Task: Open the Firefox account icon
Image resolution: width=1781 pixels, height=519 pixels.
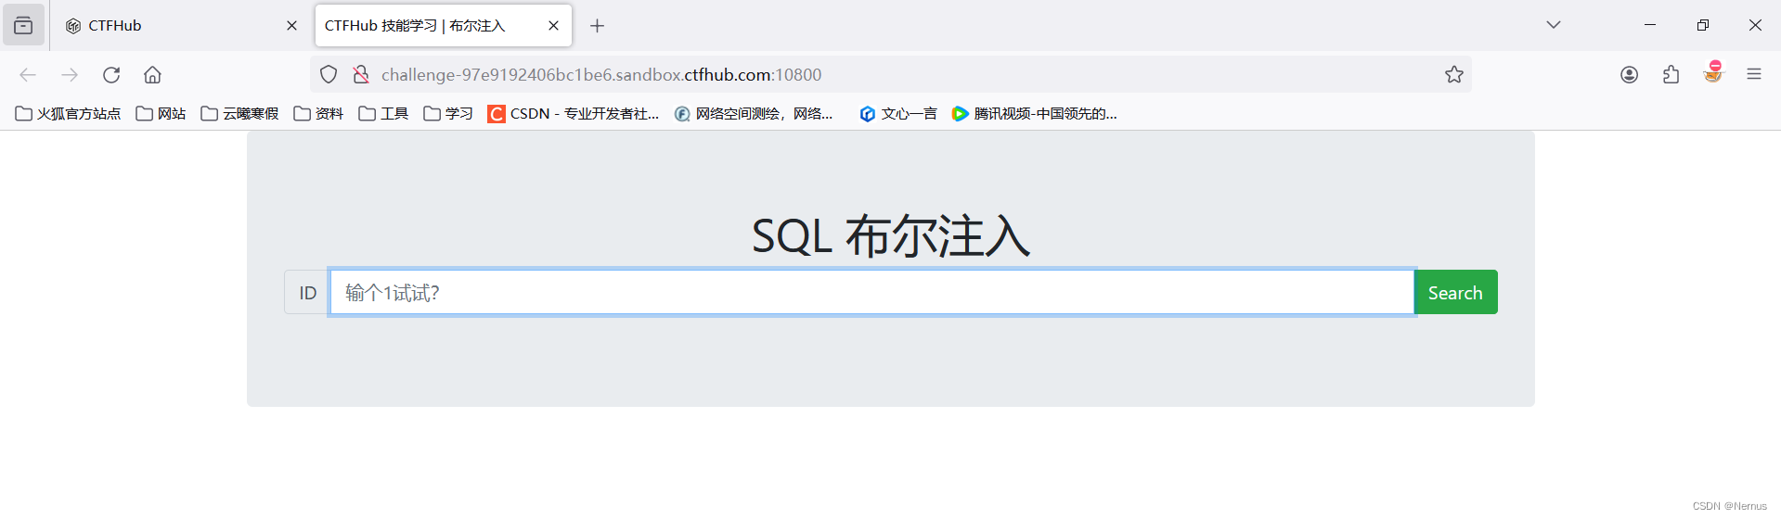Action: 1629,75
